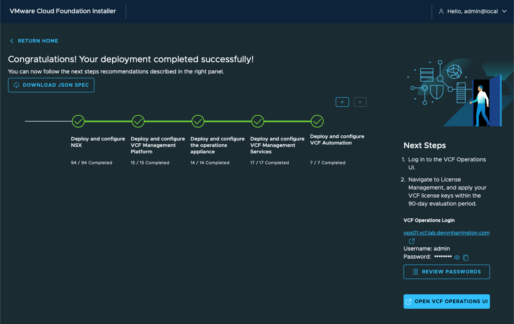Click the NSX step green checkmark icon

coord(78,121)
